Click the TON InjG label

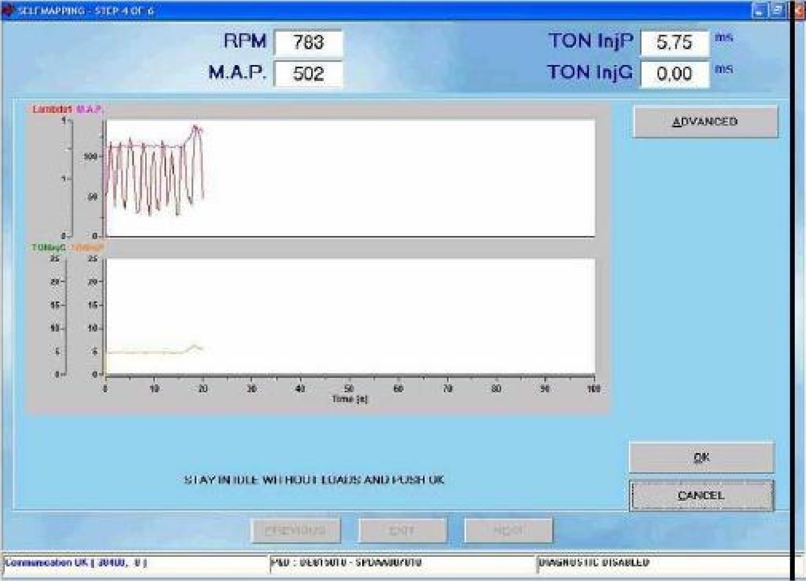pos(591,72)
